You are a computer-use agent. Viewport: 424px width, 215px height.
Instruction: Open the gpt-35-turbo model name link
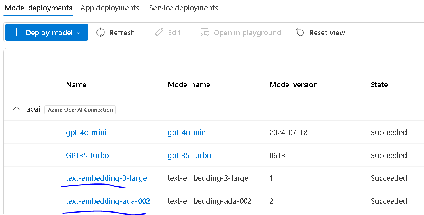(189, 156)
